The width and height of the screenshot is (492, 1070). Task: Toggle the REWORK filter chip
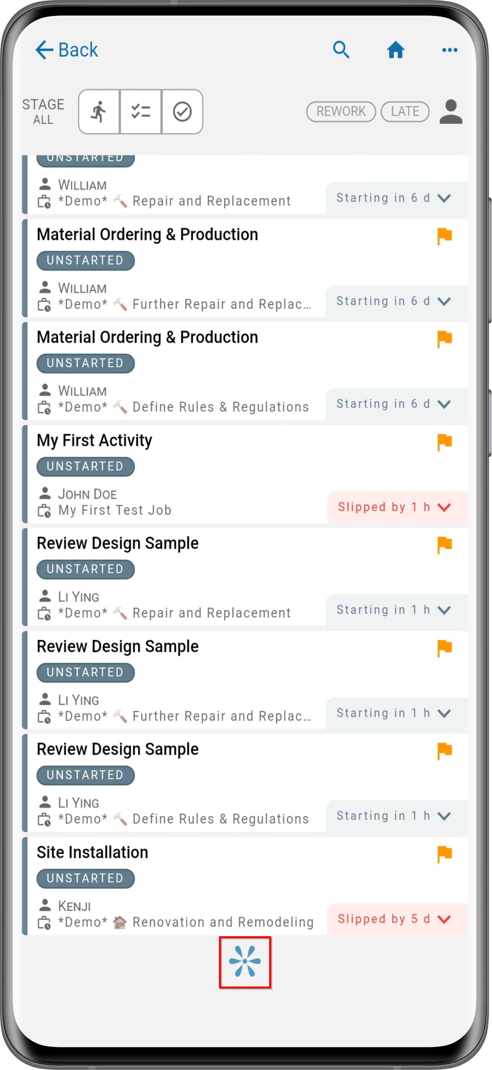pyautogui.click(x=341, y=111)
